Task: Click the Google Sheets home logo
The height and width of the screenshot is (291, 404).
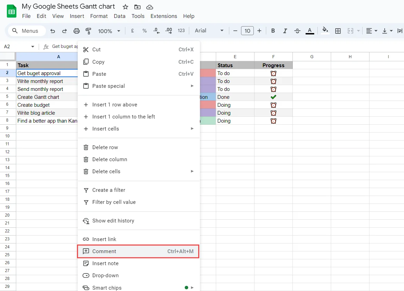Action: [x=12, y=11]
